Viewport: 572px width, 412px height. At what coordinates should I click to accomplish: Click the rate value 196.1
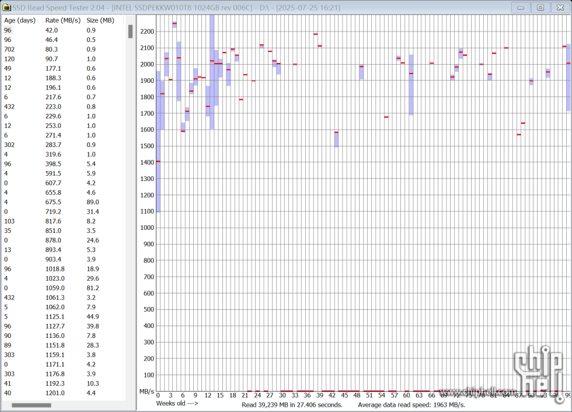53,88
